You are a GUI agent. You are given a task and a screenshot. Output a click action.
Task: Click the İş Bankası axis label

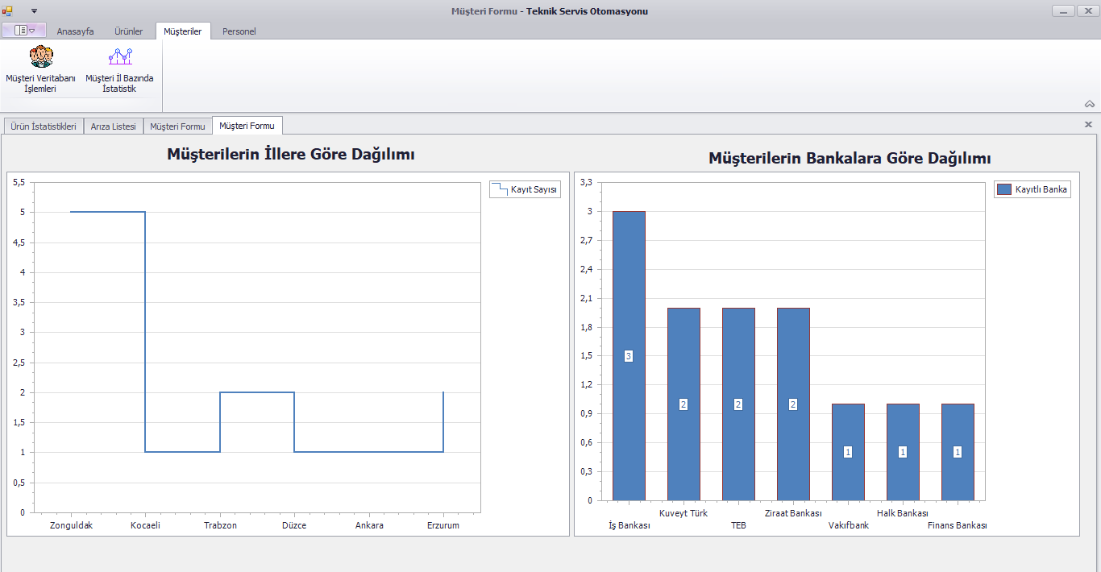[629, 525]
